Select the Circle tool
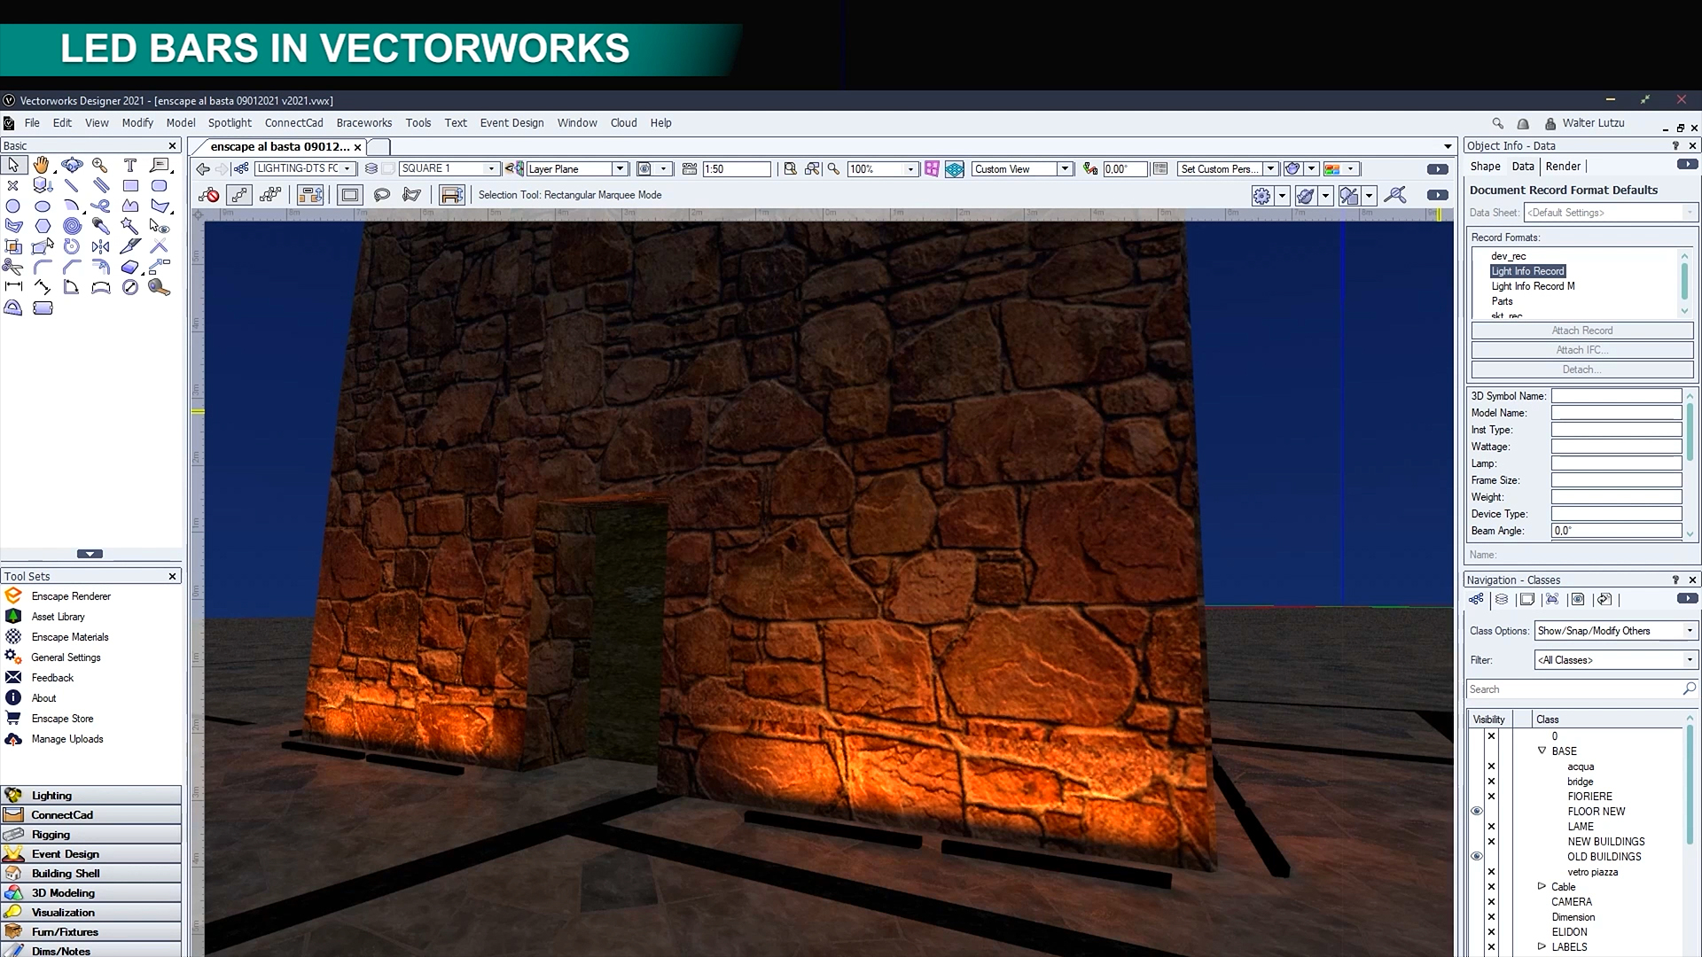 pyautogui.click(x=13, y=206)
